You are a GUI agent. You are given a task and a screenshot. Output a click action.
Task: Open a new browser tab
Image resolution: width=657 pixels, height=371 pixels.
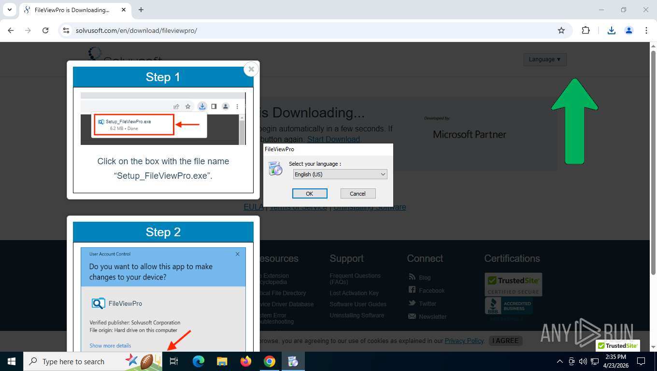141,10
